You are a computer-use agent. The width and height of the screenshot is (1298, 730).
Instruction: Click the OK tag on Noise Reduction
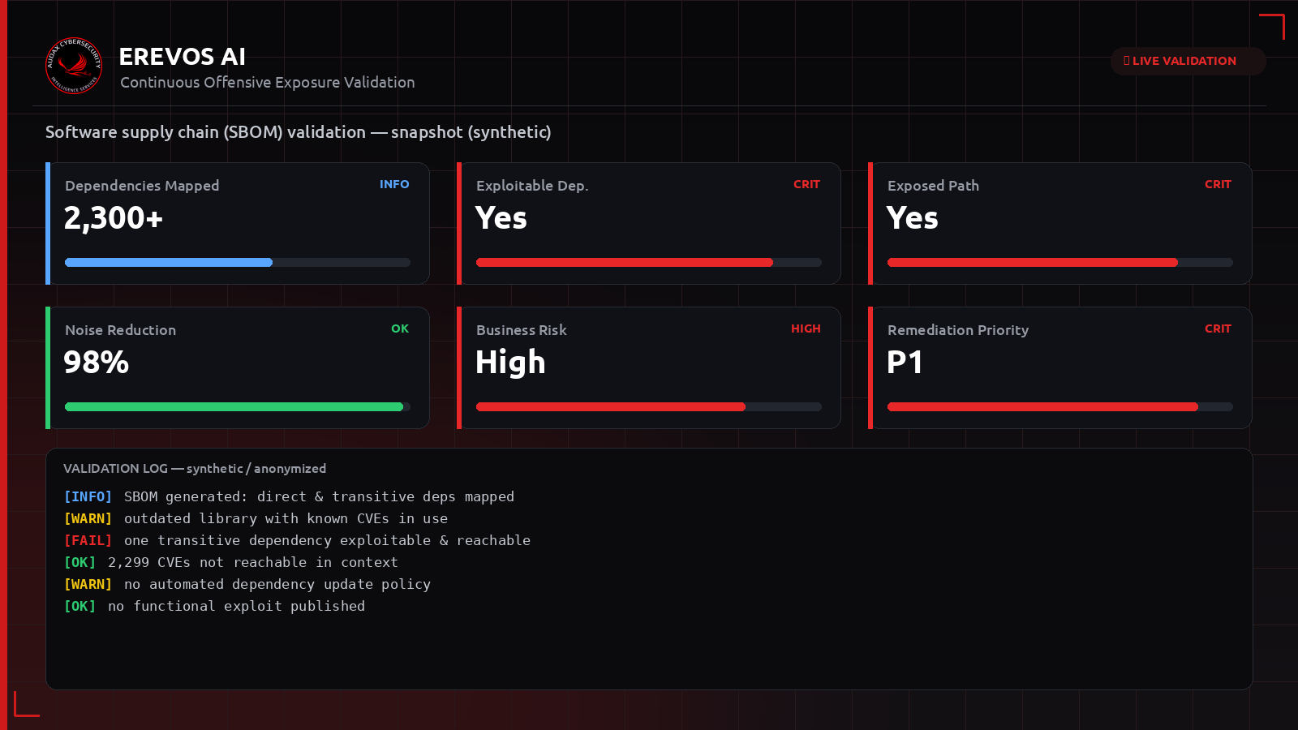(400, 328)
